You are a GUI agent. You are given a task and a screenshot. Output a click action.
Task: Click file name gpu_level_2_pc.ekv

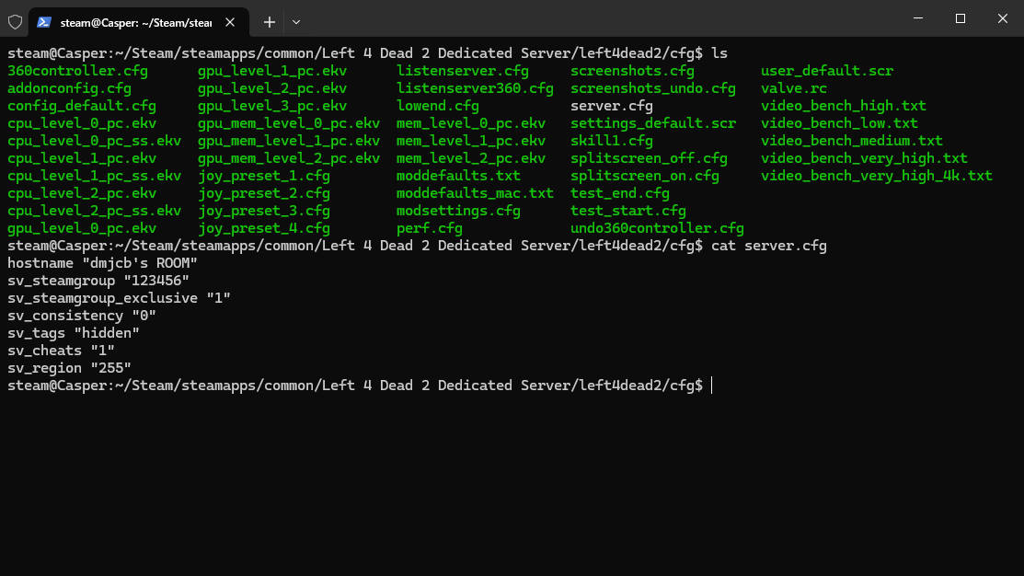(272, 88)
